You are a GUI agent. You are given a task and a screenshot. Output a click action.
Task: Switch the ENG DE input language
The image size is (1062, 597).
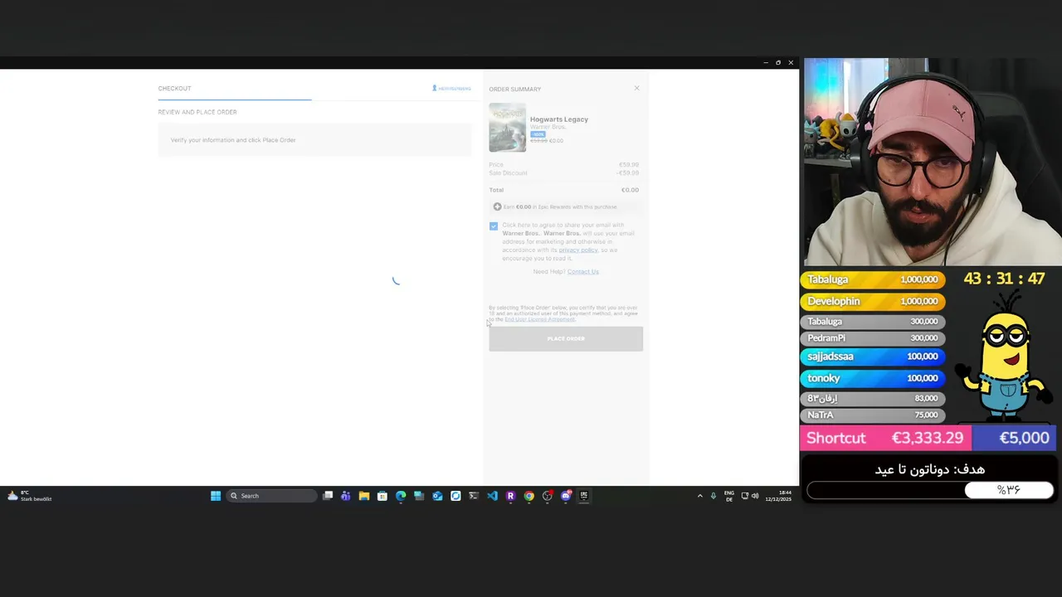pos(729,496)
